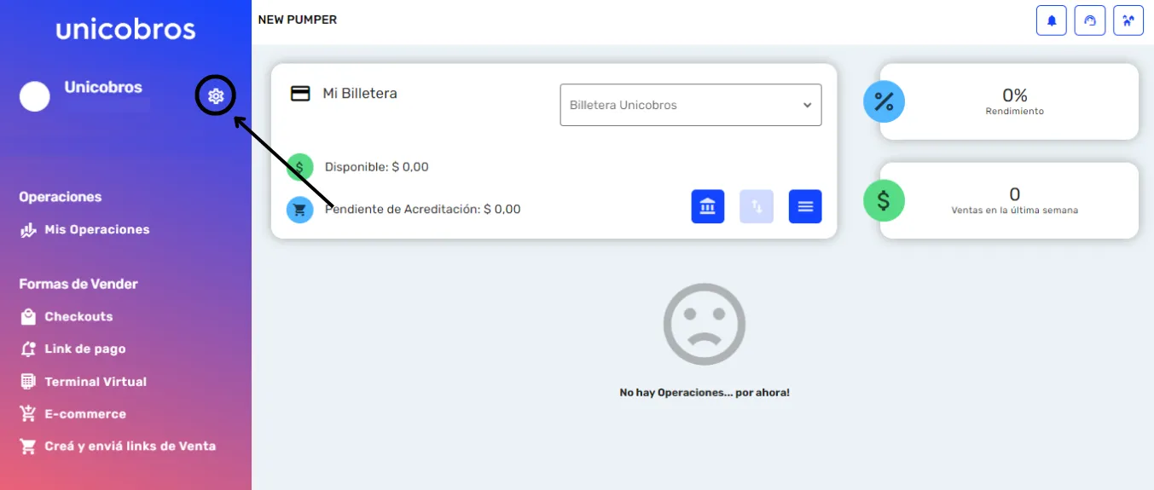Click the NEW PUMPER header title

click(298, 20)
